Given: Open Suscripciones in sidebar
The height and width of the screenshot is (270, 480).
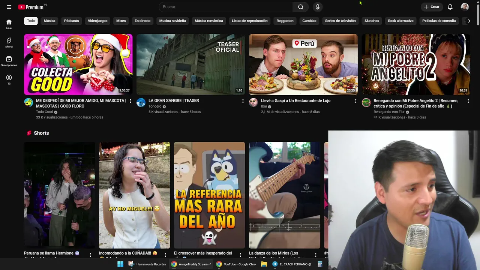Looking at the screenshot, I should click(x=9, y=61).
